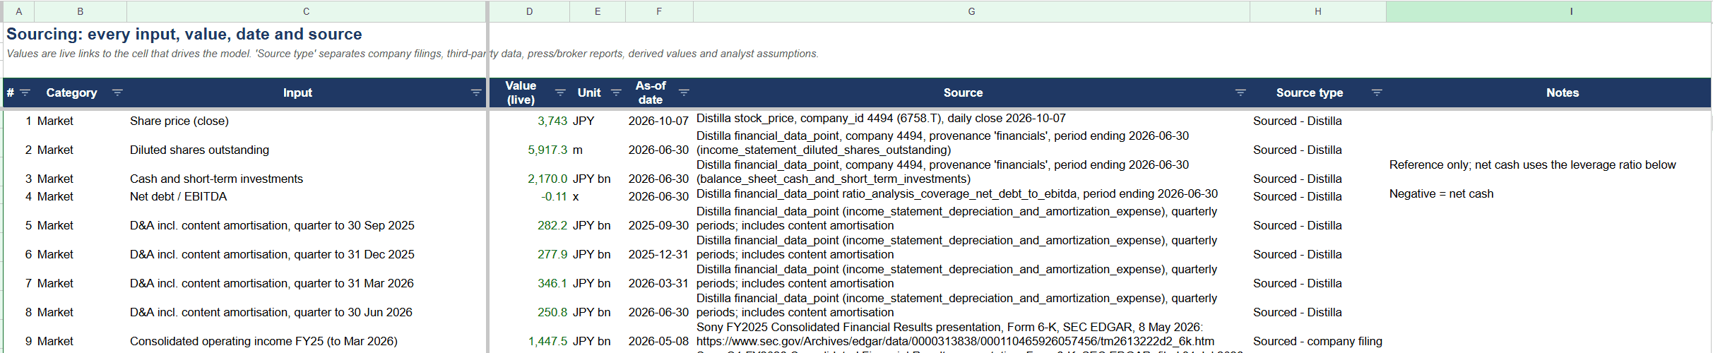Click the net debt ratio -0.11

[x=554, y=197]
